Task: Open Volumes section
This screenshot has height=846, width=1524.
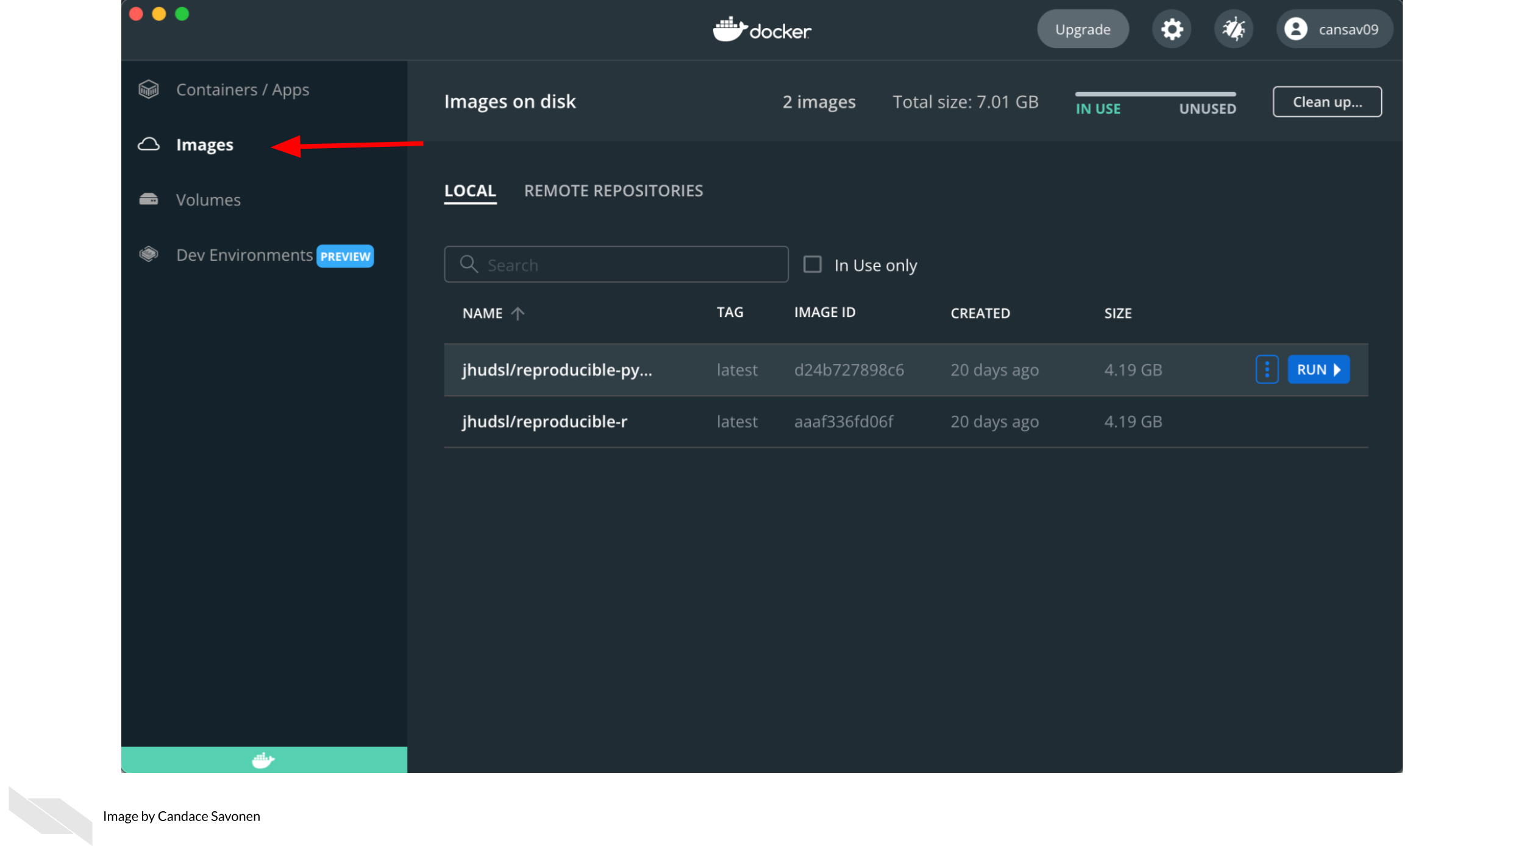Action: [208, 199]
